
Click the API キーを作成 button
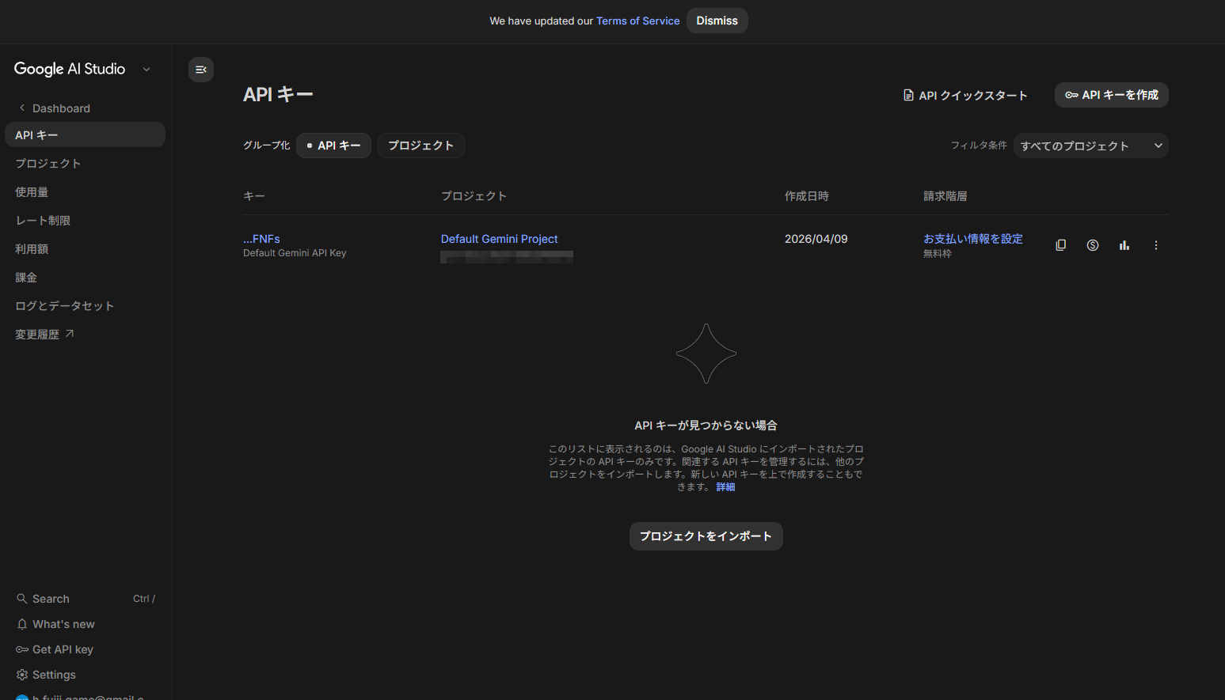[1111, 95]
